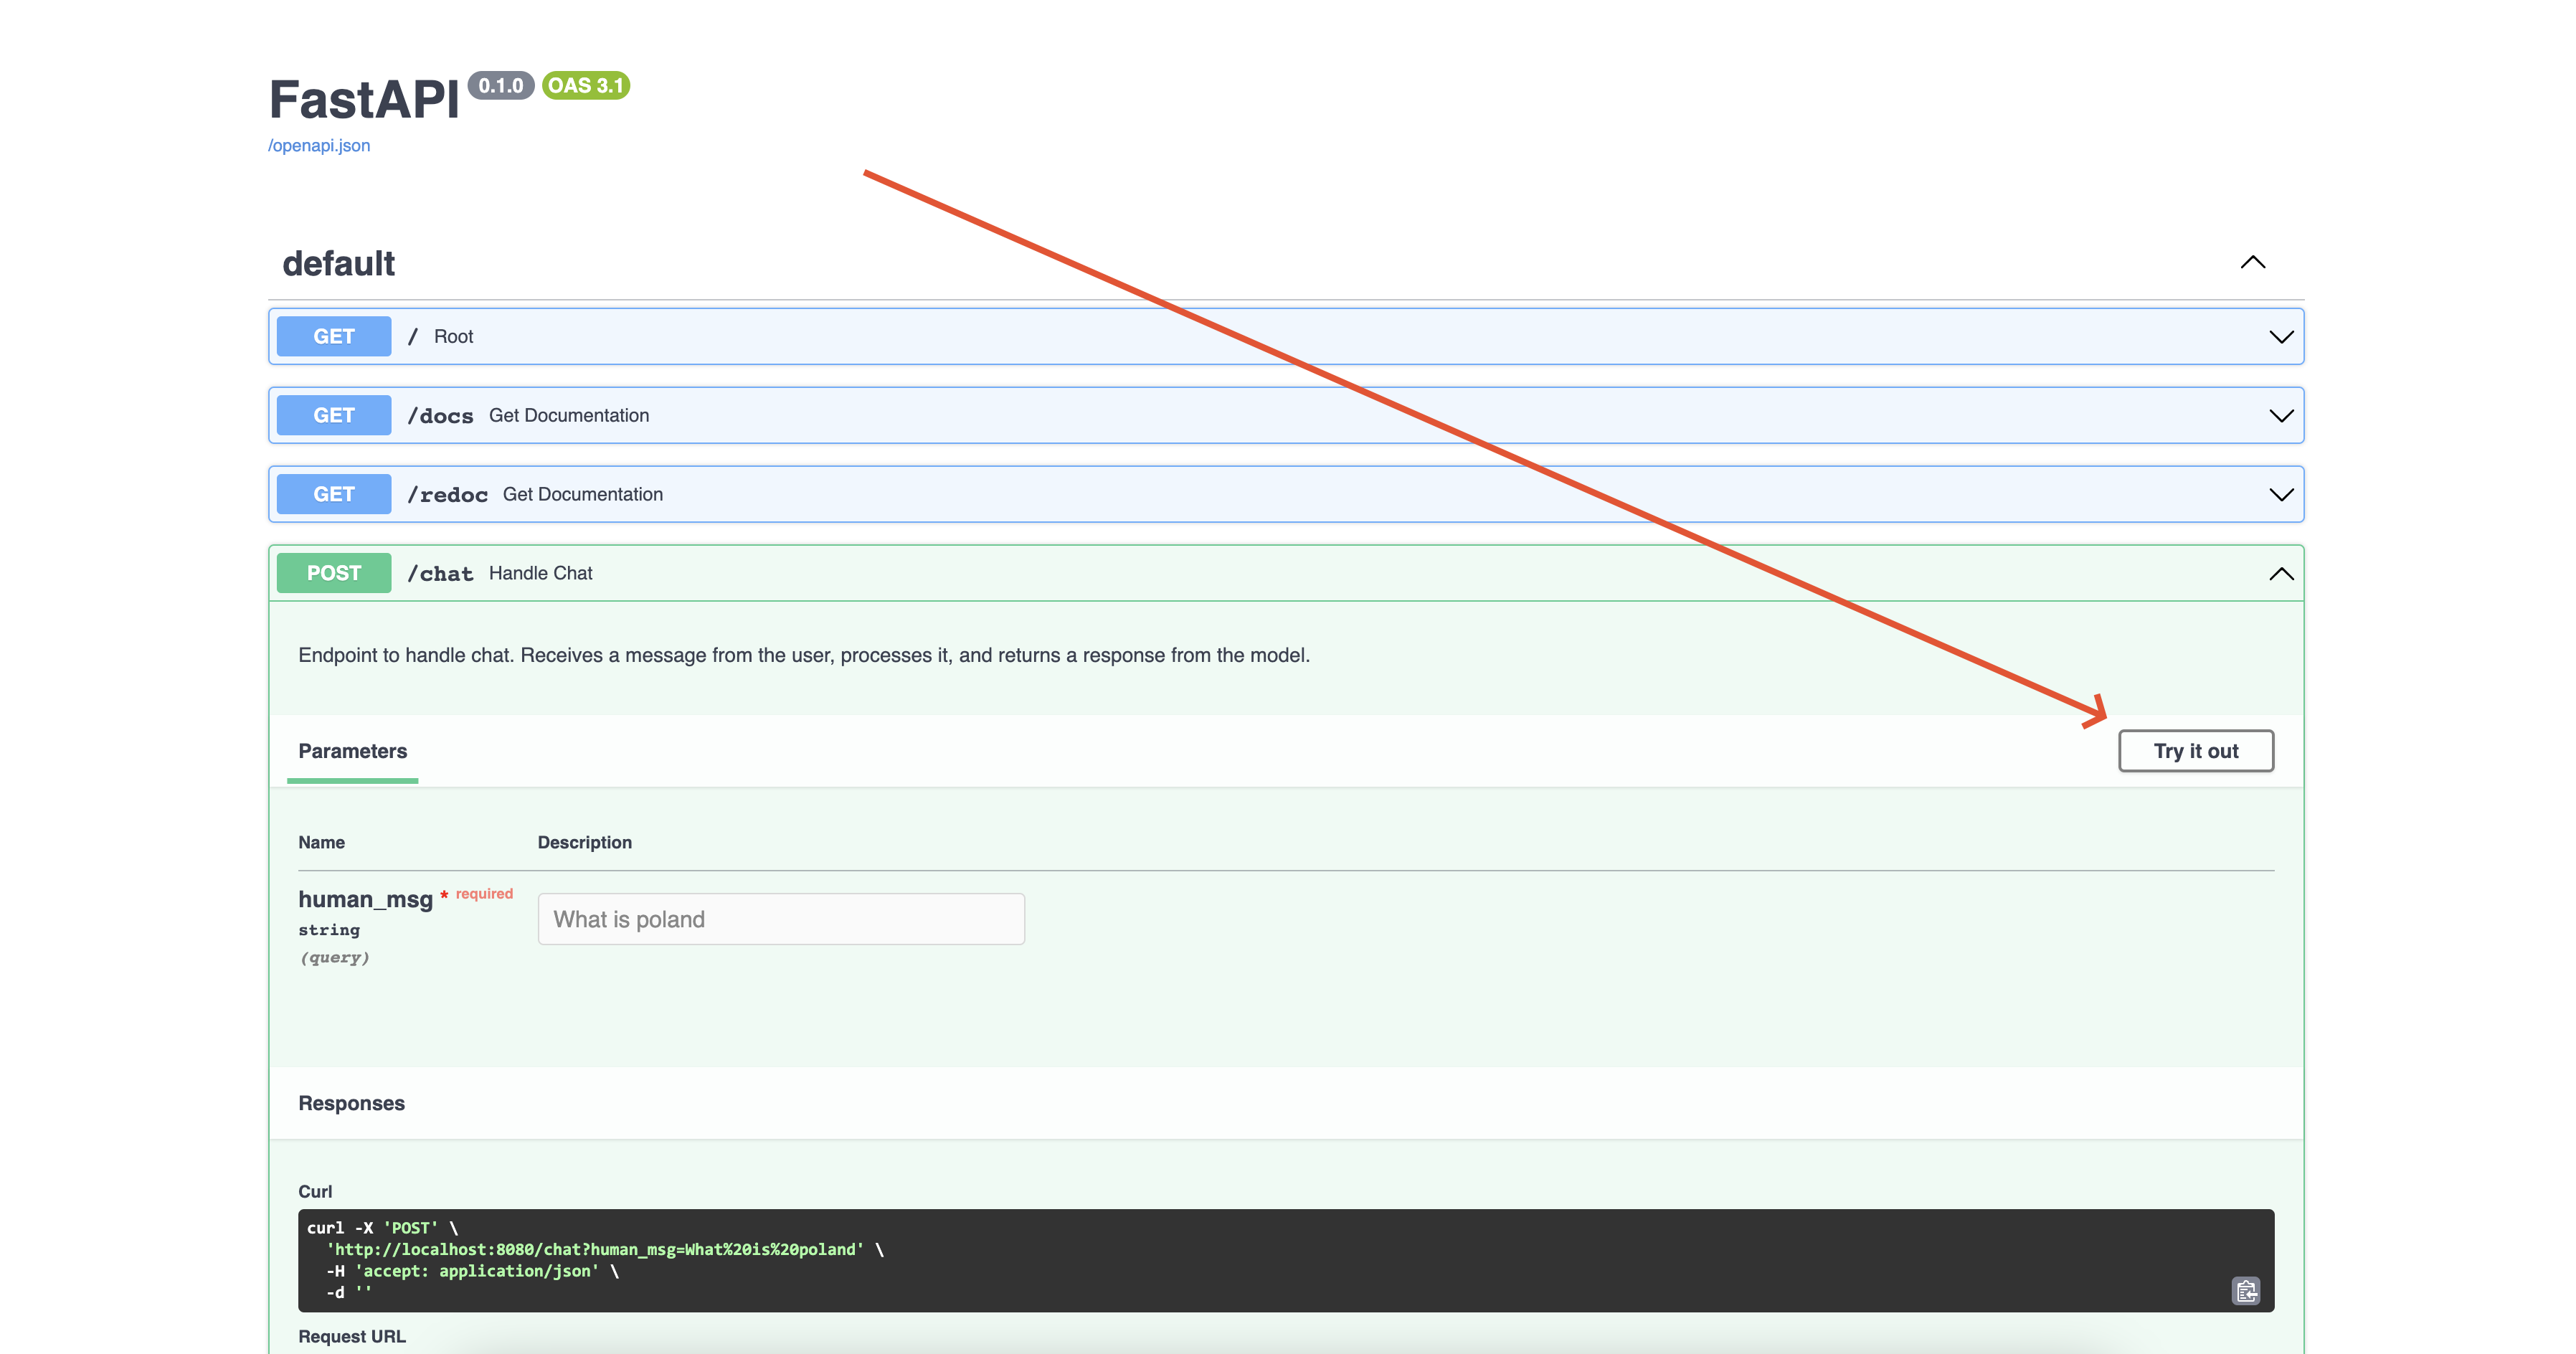
Task: Click the 'default' section heading
Action: click(338, 264)
